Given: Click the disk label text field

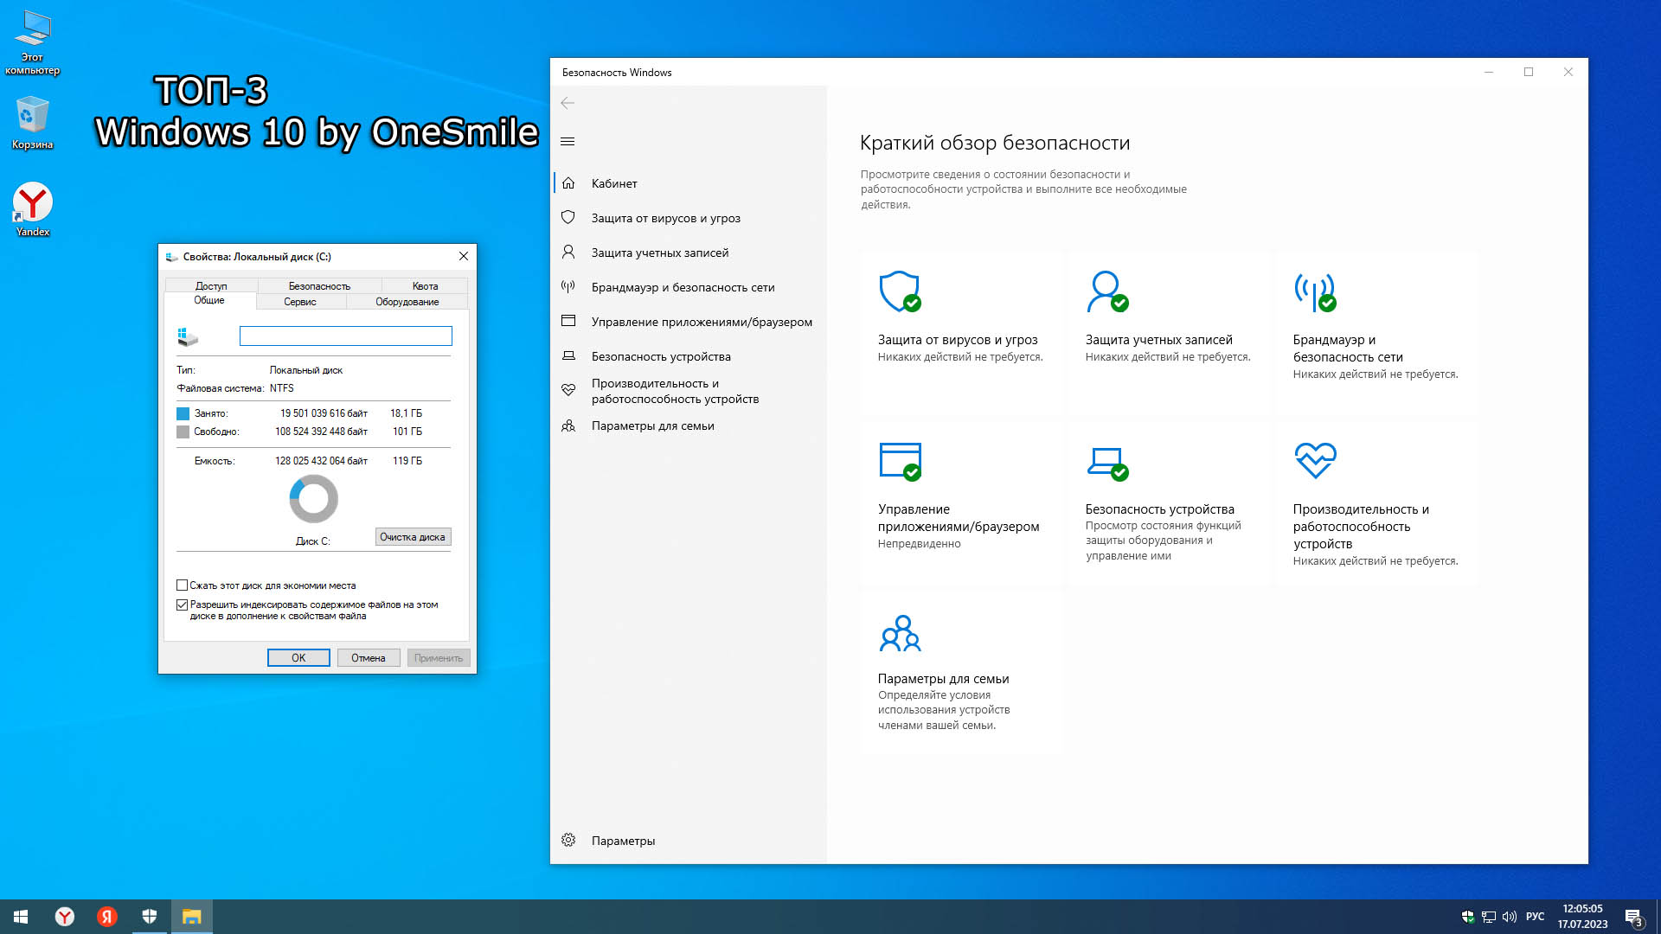Looking at the screenshot, I should 345,336.
